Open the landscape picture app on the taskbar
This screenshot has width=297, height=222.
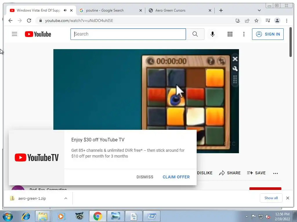(x=116, y=216)
